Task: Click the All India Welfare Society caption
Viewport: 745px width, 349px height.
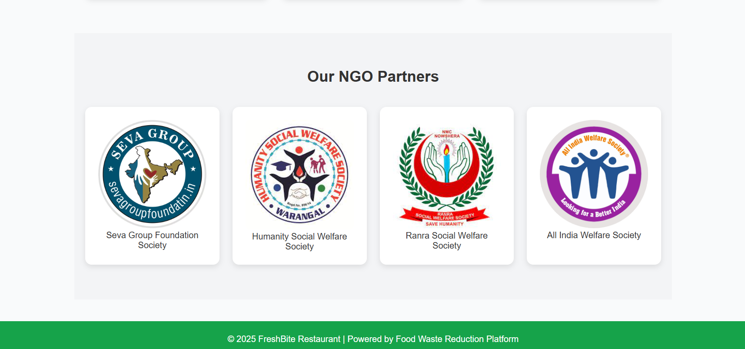Action: 594,235
